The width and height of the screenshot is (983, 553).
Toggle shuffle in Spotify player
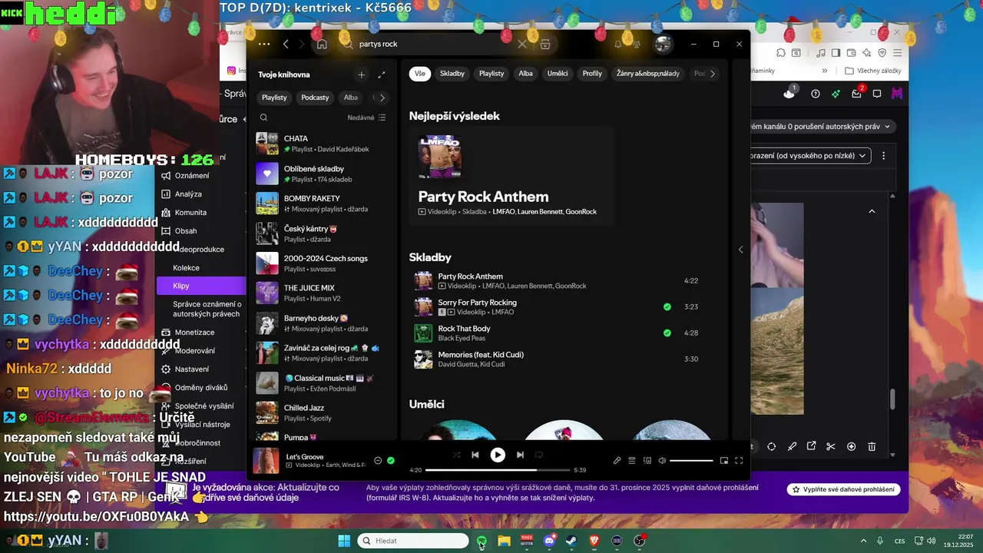(456, 455)
